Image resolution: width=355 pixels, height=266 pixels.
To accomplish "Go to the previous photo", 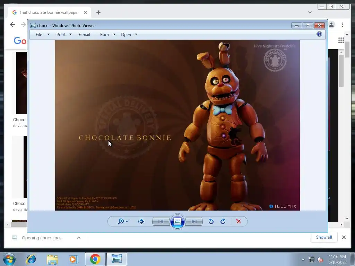I will (x=161, y=221).
